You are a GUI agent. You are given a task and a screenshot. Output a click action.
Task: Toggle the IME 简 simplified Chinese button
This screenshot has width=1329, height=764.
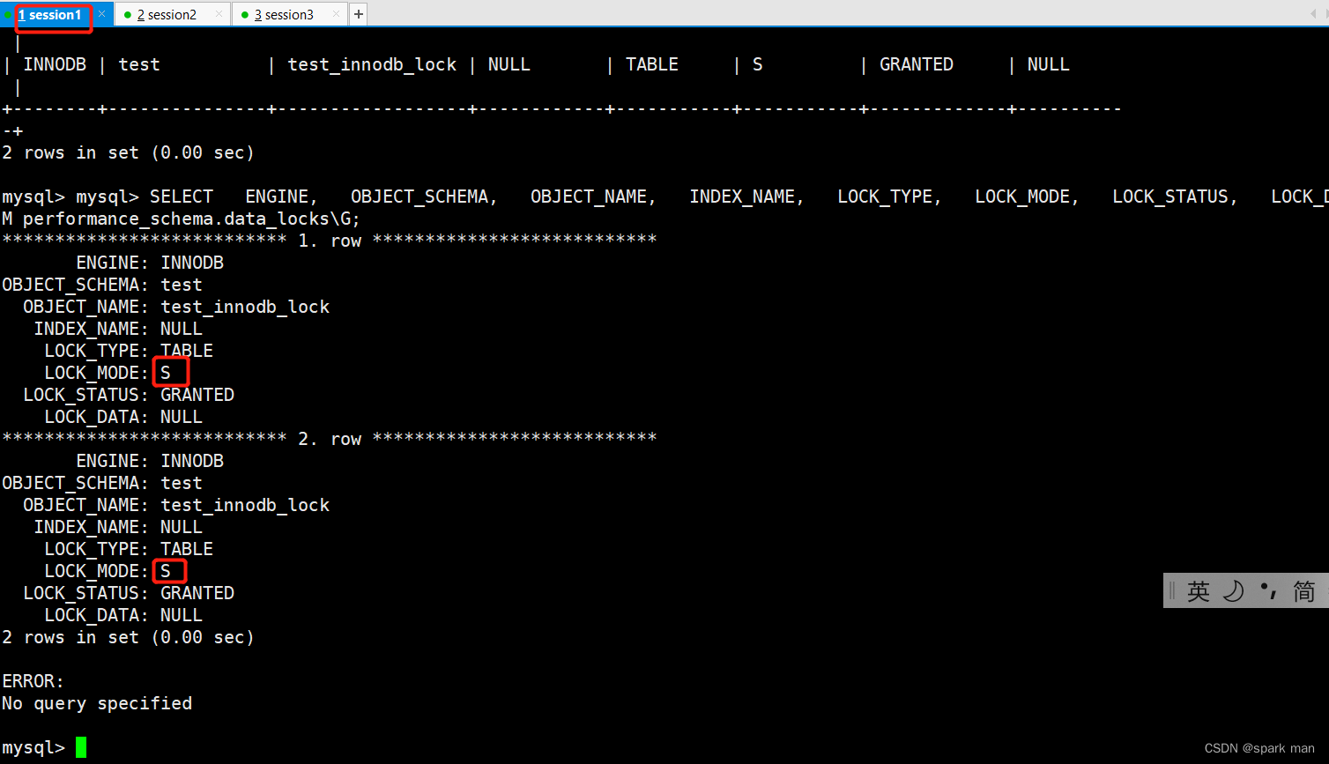click(1304, 590)
